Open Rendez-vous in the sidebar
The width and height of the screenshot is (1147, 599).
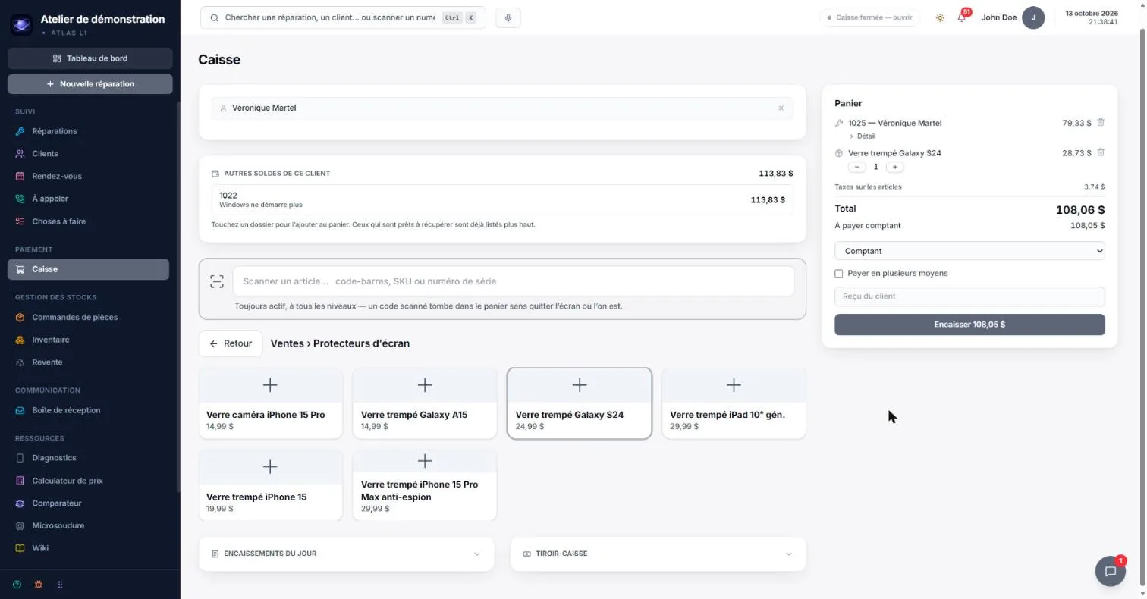(89, 176)
